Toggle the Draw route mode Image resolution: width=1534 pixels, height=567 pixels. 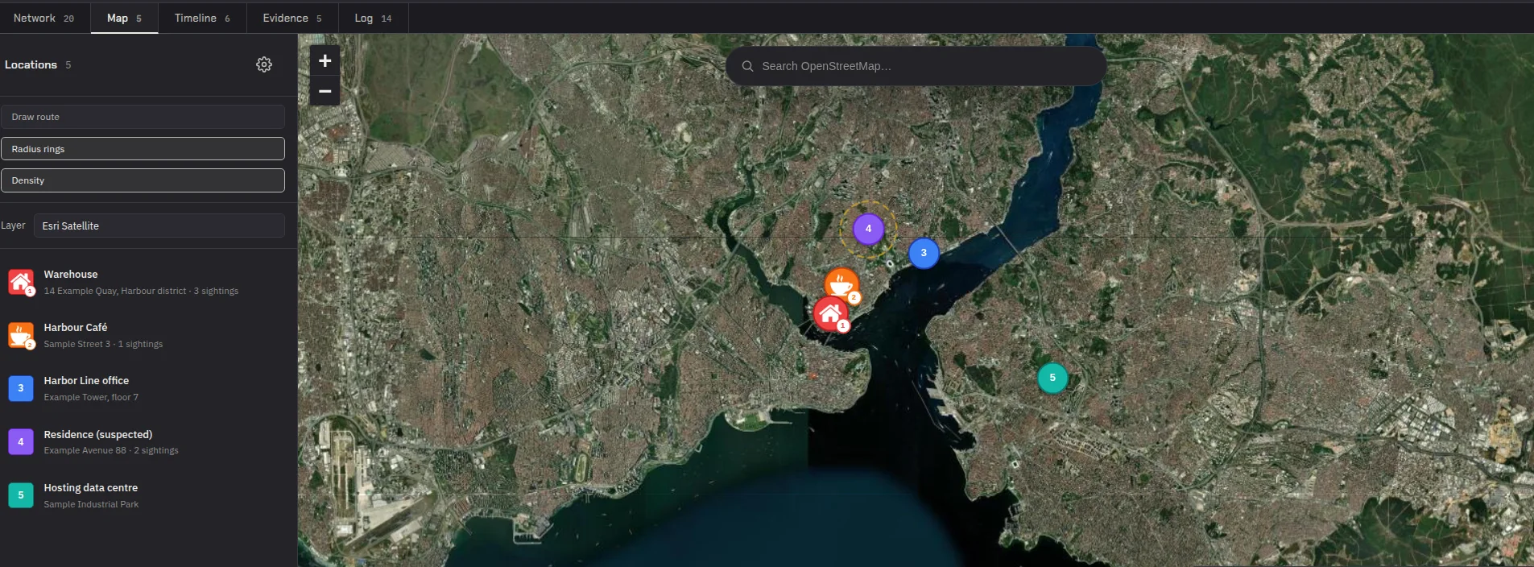[x=143, y=117]
